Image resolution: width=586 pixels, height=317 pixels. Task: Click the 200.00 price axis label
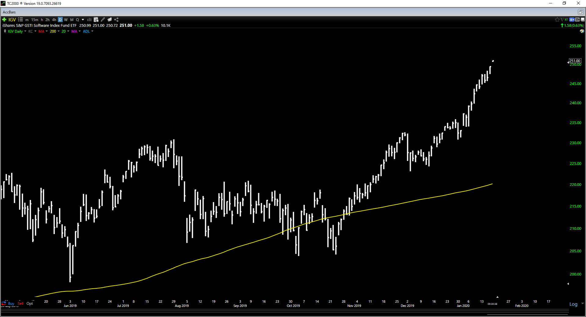coord(576,274)
